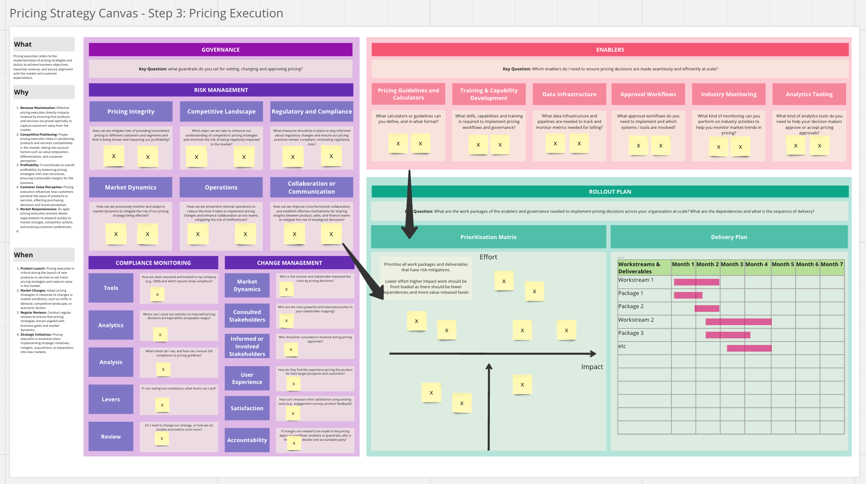Click the GOVERNANCE header banner
866x484 pixels.
point(221,50)
